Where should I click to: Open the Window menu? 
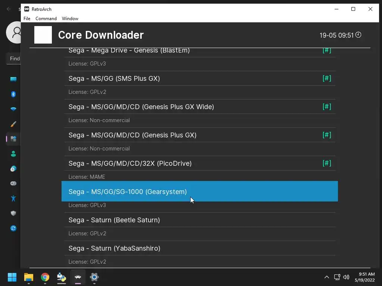click(70, 19)
